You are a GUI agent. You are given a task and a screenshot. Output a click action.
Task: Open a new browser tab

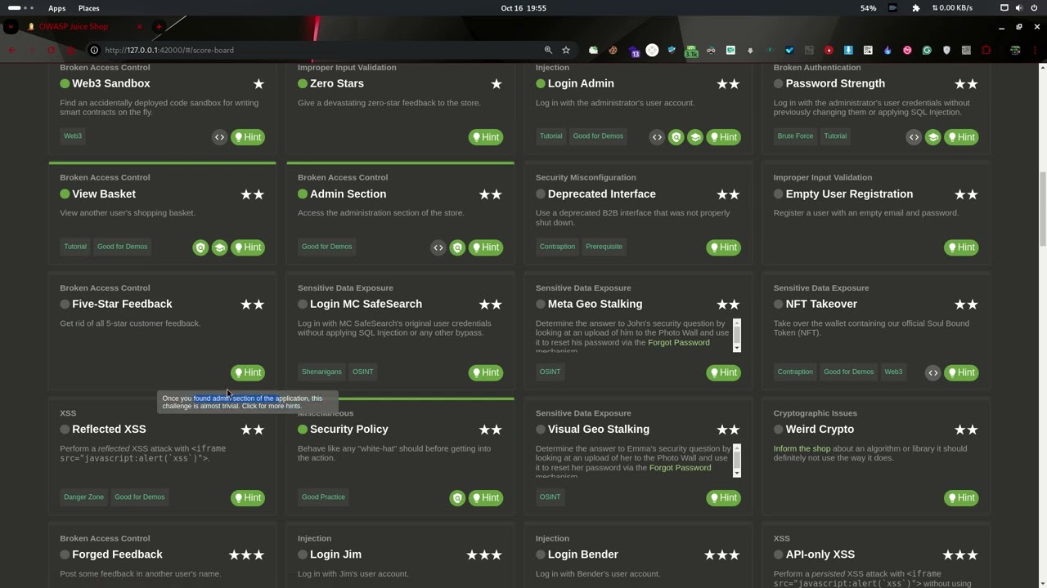(x=159, y=26)
